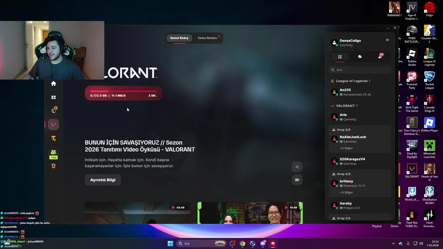Switch to the Yama Notları tab
The image size is (443, 249).
[207, 38]
